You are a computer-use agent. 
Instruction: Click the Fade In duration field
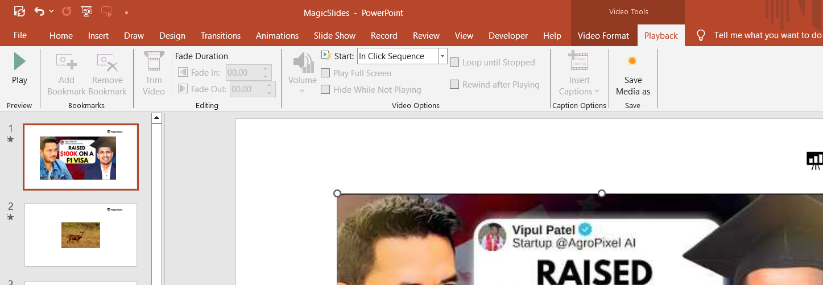coord(243,73)
